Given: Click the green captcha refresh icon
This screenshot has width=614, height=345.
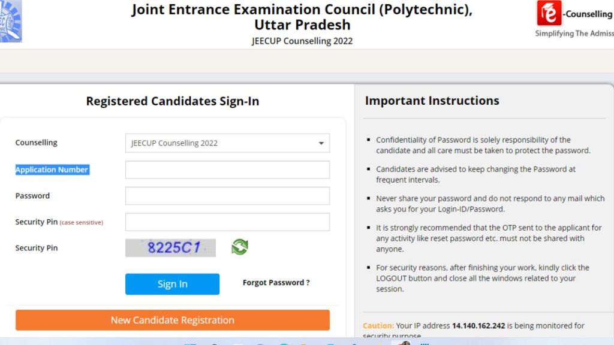Looking at the screenshot, I should click(239, 247).
